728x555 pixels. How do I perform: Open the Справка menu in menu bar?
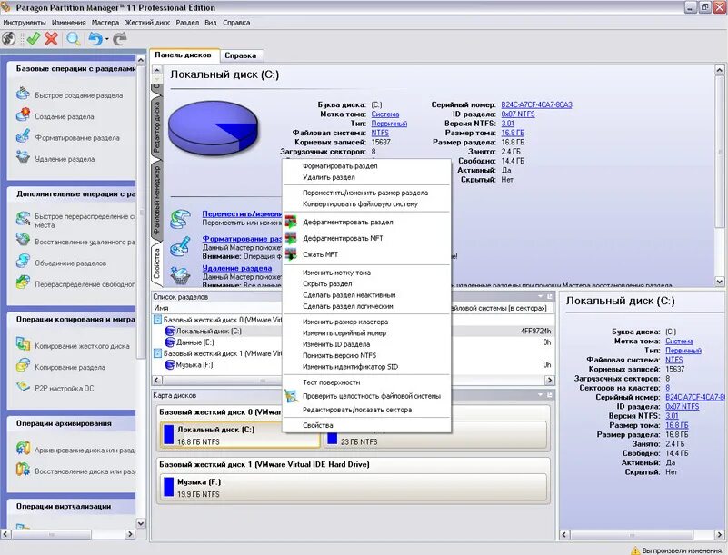(x=236, y=23)
